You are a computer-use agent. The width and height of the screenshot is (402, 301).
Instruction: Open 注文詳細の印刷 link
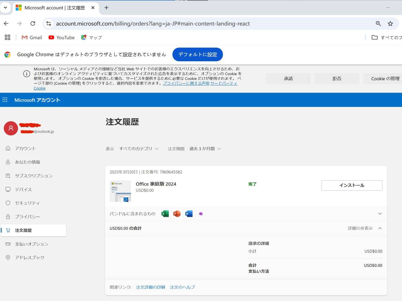pyautogui.click(x=150, y=287)
